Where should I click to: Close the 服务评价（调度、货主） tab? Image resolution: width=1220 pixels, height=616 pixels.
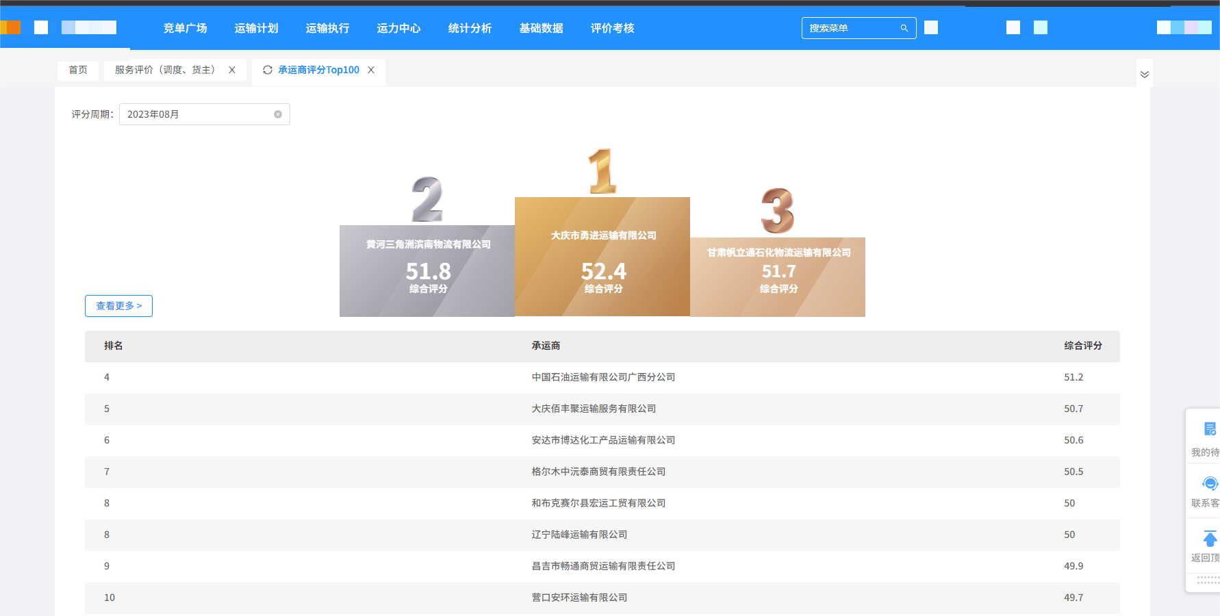click(232, 70)
